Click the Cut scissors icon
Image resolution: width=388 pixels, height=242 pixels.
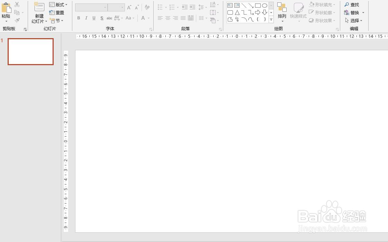[17, 5]
